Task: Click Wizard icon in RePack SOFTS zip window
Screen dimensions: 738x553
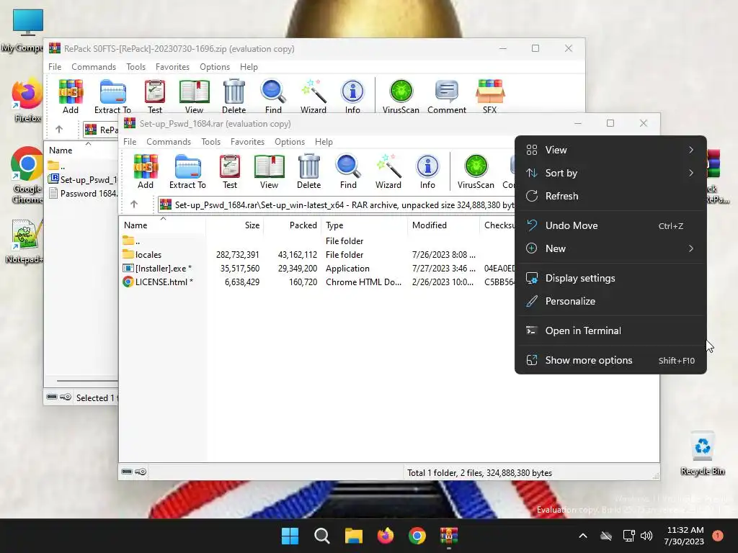Action: click(x=314, y=96)
